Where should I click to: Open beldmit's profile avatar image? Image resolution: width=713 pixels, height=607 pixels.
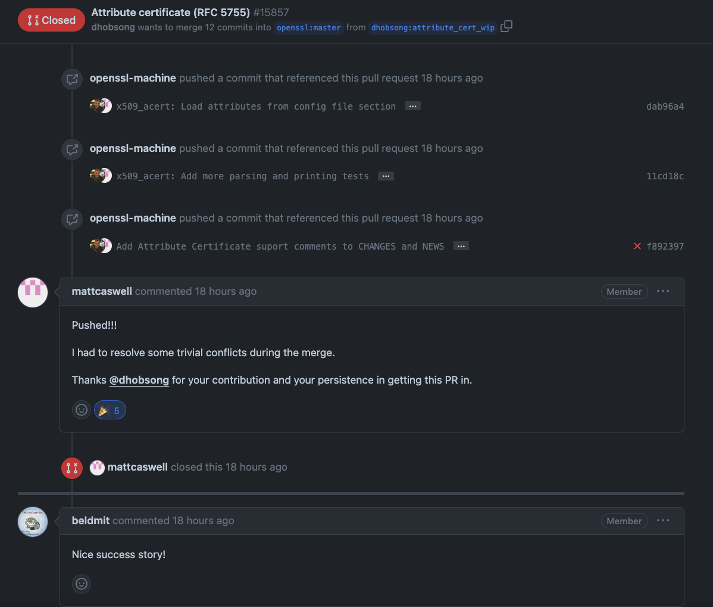[33, 522]
